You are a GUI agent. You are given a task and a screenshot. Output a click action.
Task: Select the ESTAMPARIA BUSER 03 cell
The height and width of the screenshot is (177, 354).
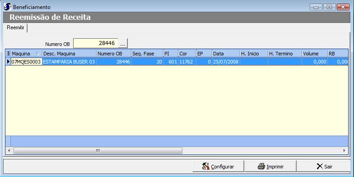(x=69, y=62)
